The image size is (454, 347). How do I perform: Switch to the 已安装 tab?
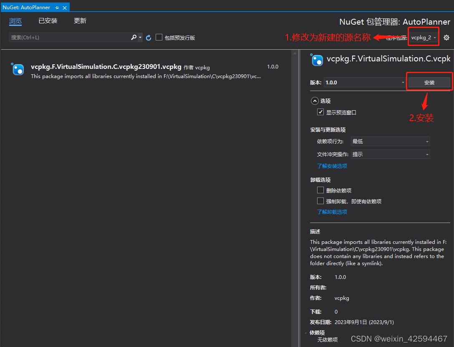(x=48, y=20)
